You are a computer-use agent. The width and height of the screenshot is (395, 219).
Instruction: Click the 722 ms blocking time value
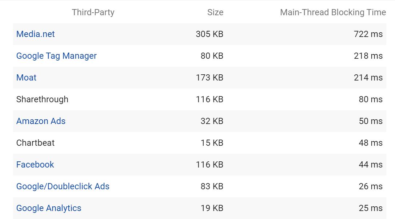pos(368,34)
